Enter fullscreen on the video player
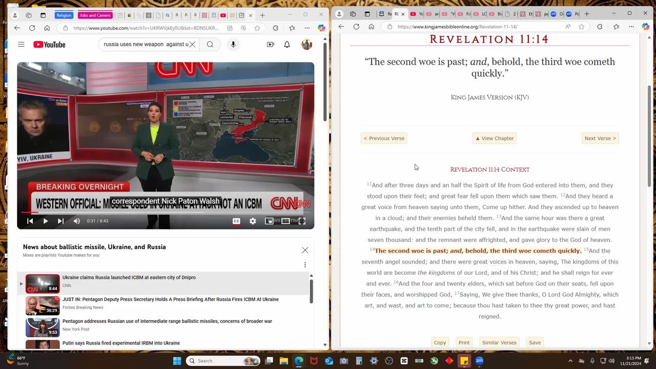Screen dimensions: 656x369 [302, 221]
